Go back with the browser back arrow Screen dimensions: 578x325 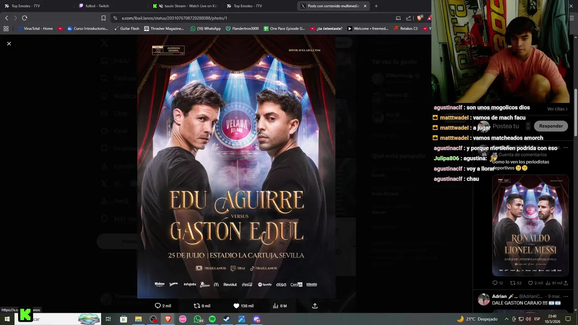6,18
